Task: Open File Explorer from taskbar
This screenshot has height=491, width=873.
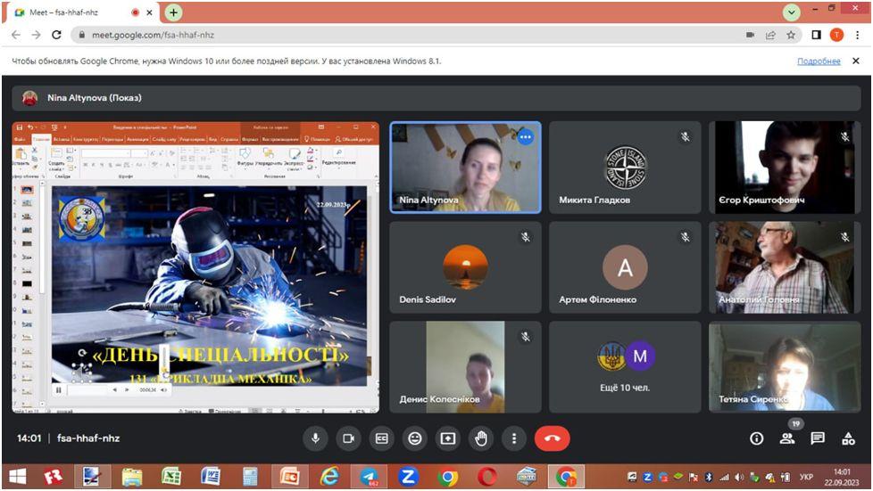Action: click(132, 477)
